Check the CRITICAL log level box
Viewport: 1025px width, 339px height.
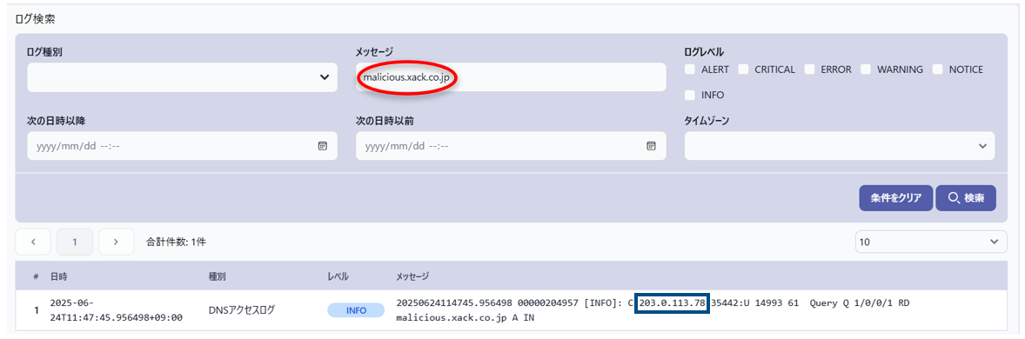pyautogui.click(x=743, y=70)
